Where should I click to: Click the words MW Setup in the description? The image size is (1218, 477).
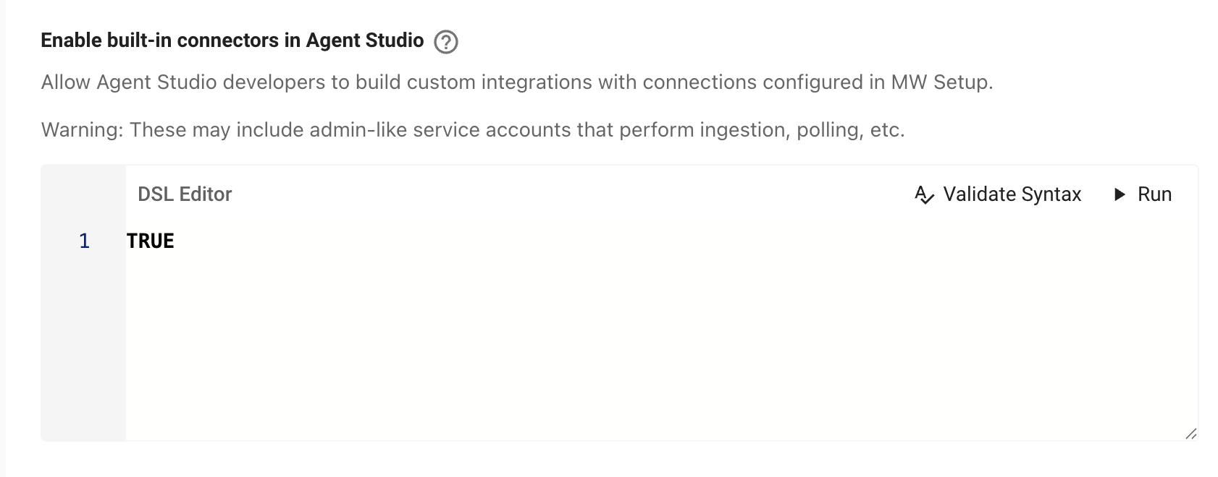[x=939, y=82]
